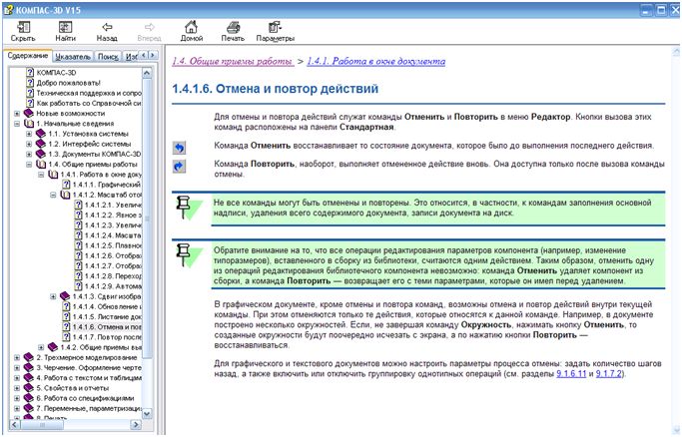Click book icon beside 1.1. Установка системы
Screen dimensions: 682x437
coord(41,134)
